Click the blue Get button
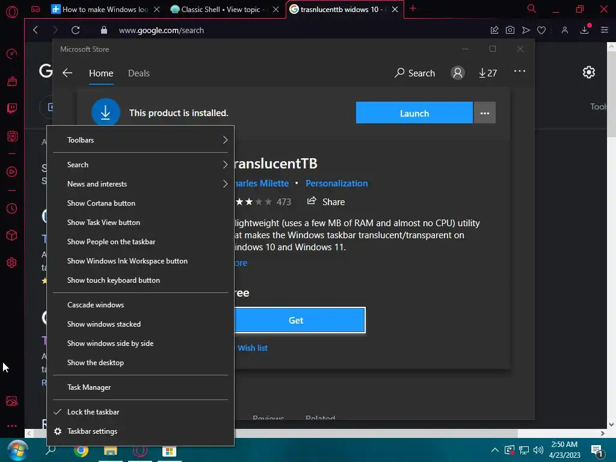The image size is (616, 462). pyautogui.click(x=300, y=320)
